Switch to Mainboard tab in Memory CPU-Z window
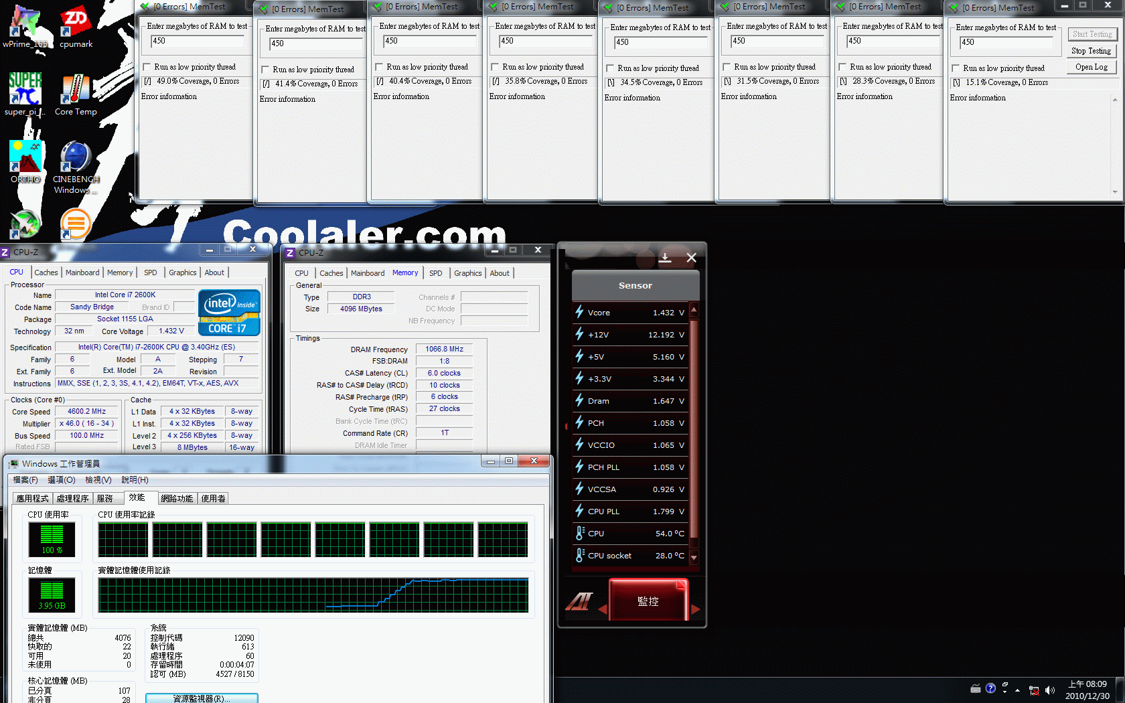The height and width of the screenshot is (703, 1125). point(368,273)
